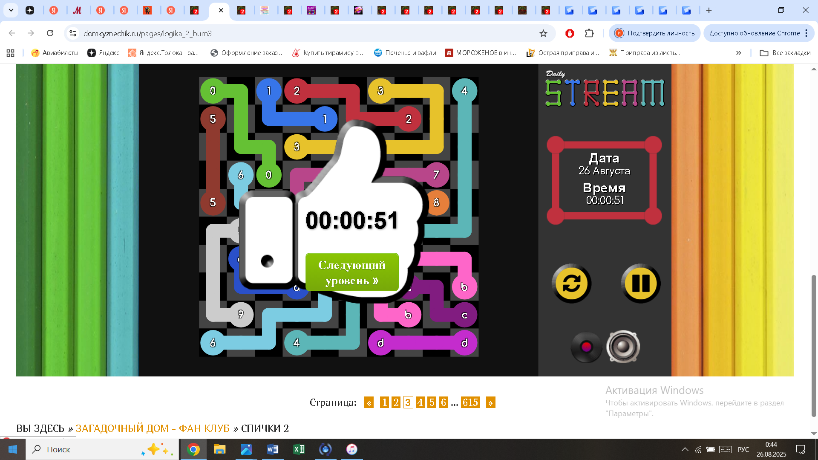Open the ЗАГАДОЧНЫЙ ДОМ - ФАН КЛУБ breadcrumb link
The width and height of the screenshot is (818, 460).
pos(153,428)
